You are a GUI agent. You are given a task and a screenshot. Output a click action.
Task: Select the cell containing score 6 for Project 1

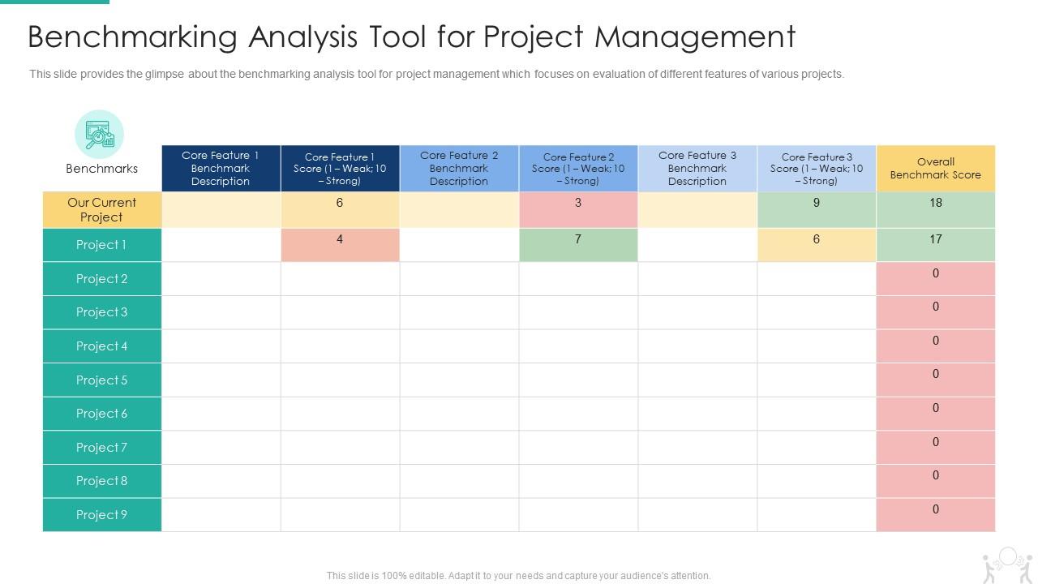point(816,239)
